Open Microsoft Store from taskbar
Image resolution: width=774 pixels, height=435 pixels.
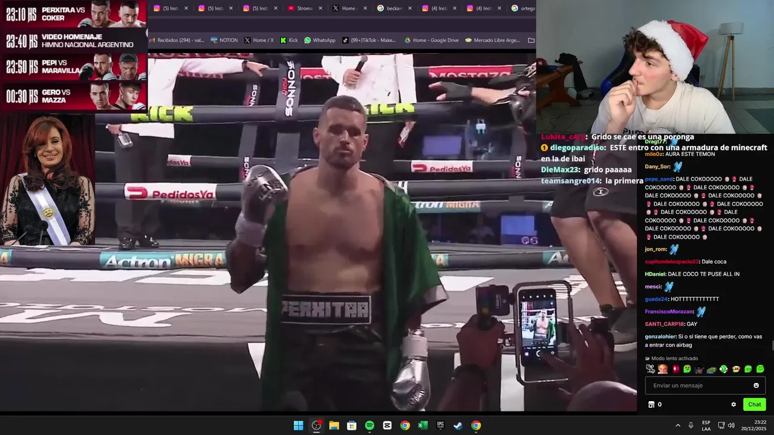(351, 425)
